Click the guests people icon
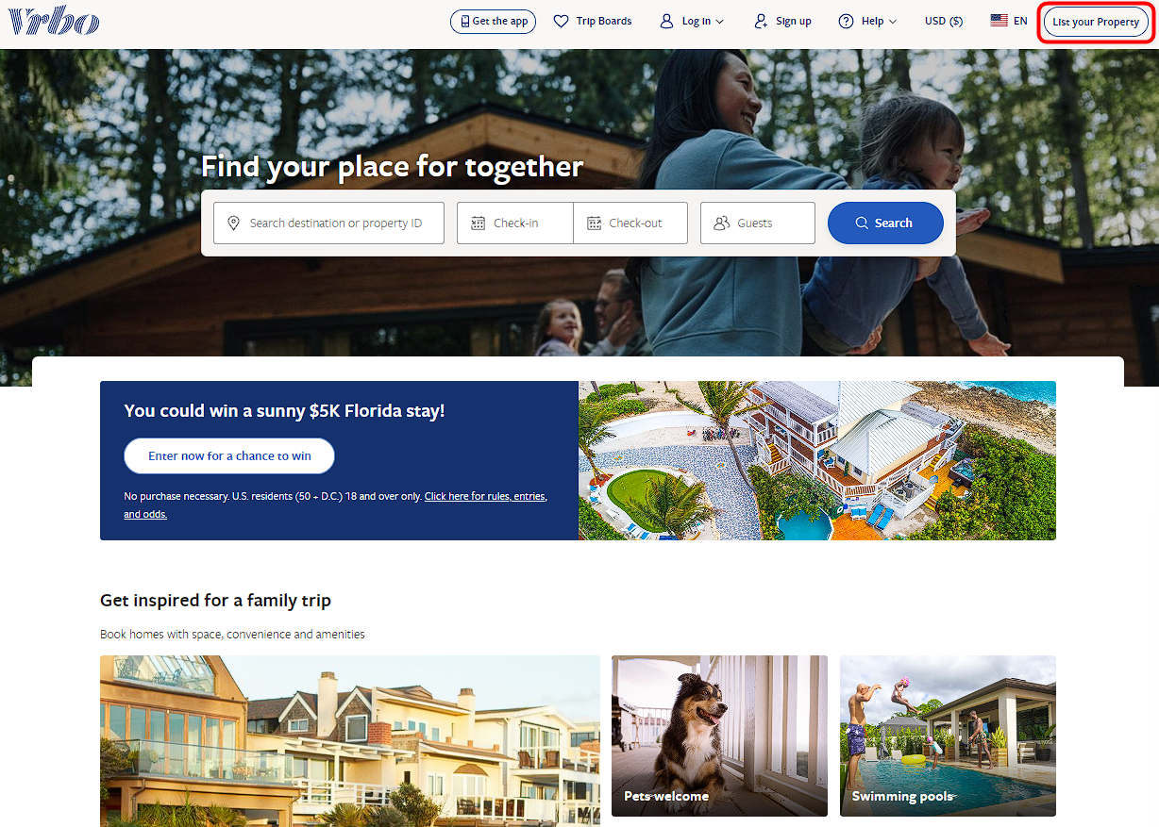The width and height of the screenshot is (1159, 827). (722, 223)
